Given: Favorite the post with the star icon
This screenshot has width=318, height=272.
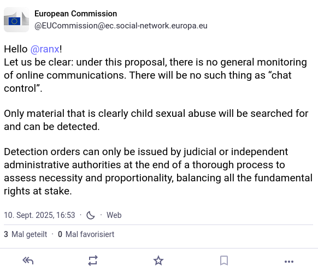Looking at the screenshot, I should click(x=158, y=261).
